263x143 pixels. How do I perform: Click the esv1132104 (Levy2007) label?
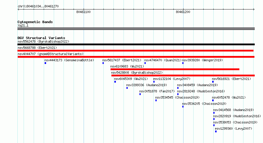(172, 79)
